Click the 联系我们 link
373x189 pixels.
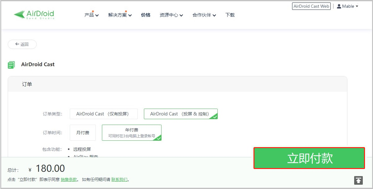119,179
